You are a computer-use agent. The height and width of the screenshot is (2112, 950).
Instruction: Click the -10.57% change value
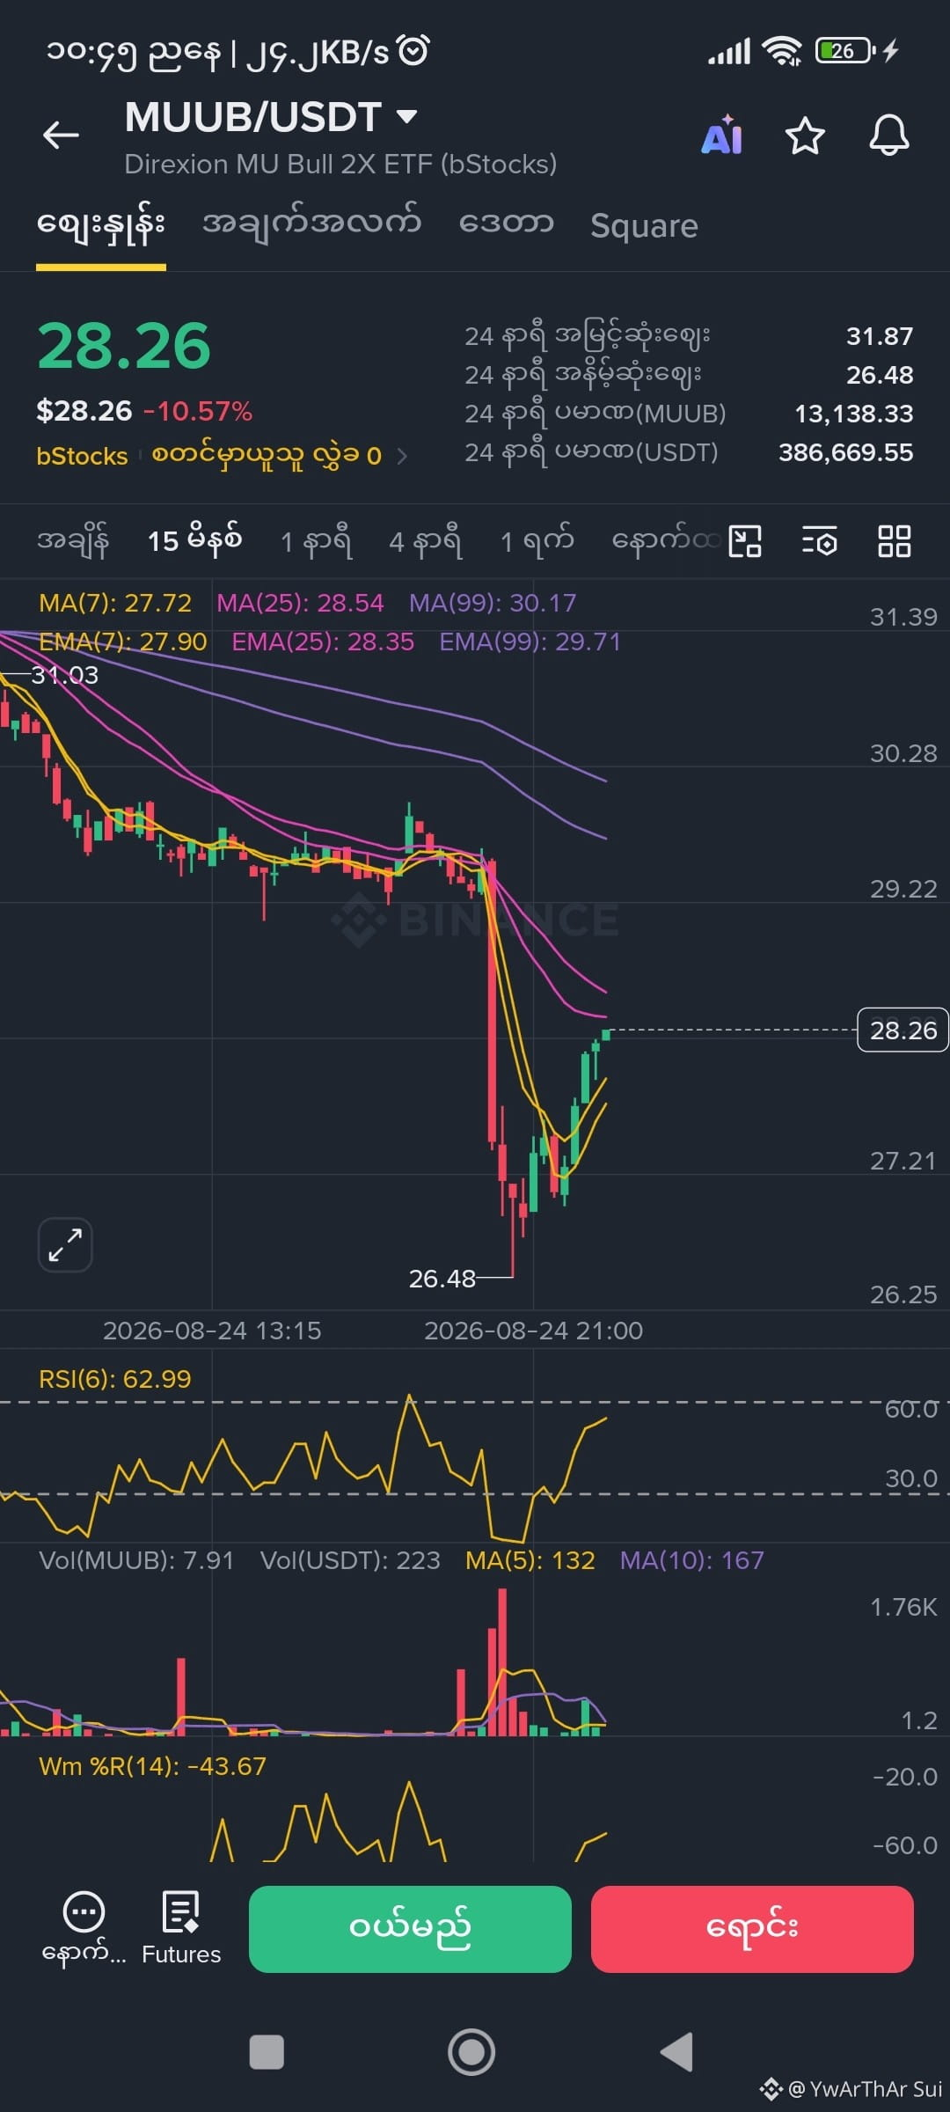click(198, 411)
